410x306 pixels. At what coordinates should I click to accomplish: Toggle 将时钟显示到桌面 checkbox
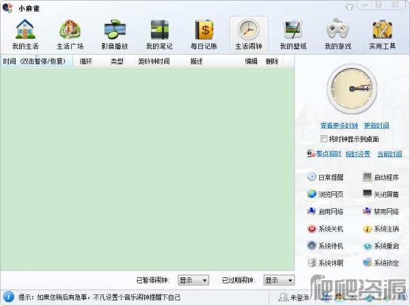coord(324,139)
